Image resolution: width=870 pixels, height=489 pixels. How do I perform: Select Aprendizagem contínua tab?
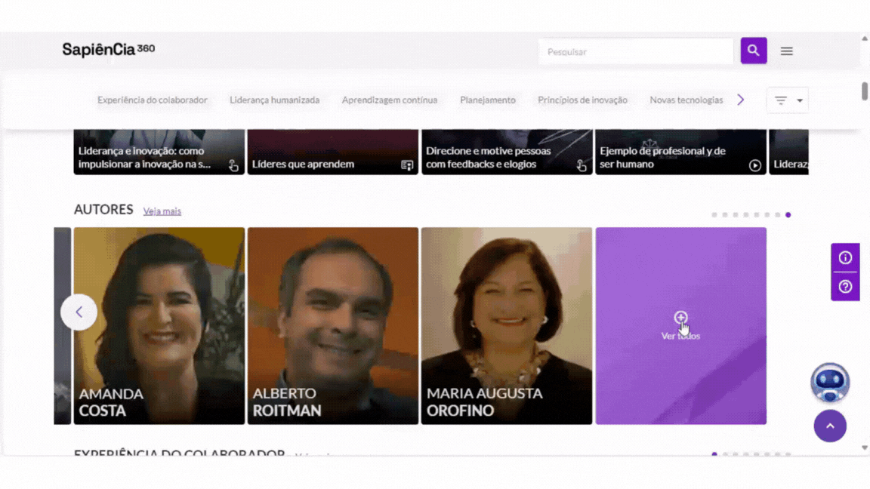(390, 100)
